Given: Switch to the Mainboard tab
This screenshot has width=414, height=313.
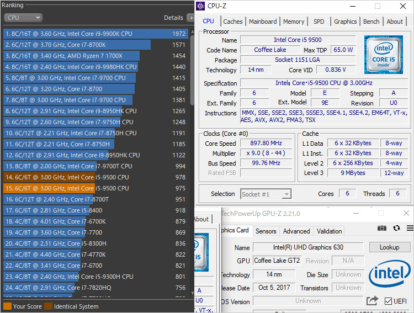Looking at the screenshot, I should click(263, 22).
